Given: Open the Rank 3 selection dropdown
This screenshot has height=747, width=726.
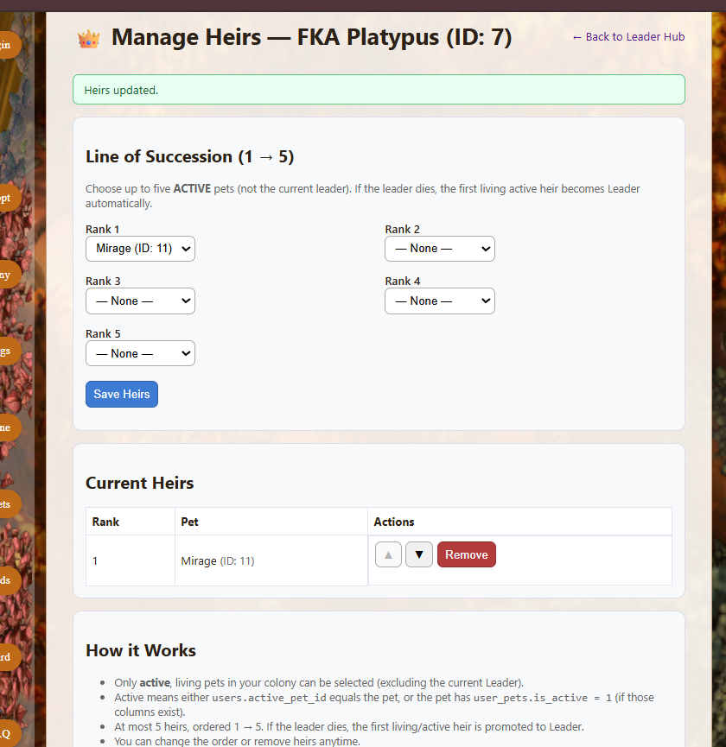Looking at the screenshot, I should 140,301.
